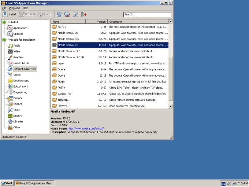This screenshot has height=187, width=249.
Task: Select Mozilla Thunderbird 3.1.20 row
Action: click(x=110, y=51)
